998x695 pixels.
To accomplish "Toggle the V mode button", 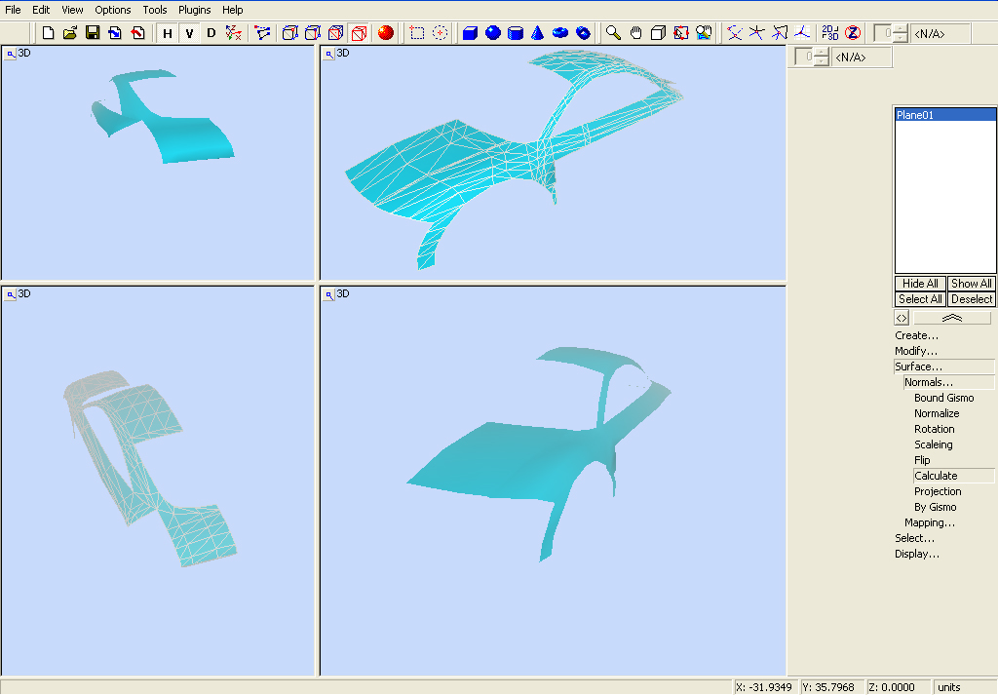I will 189,33.
